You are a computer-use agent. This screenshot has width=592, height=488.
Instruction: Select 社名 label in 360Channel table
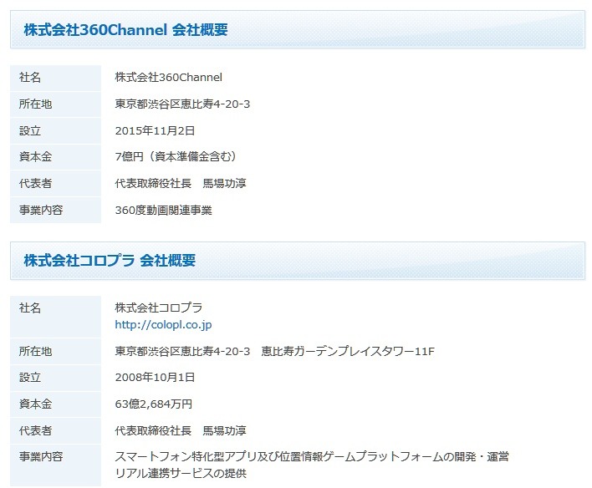pos(30,78)
